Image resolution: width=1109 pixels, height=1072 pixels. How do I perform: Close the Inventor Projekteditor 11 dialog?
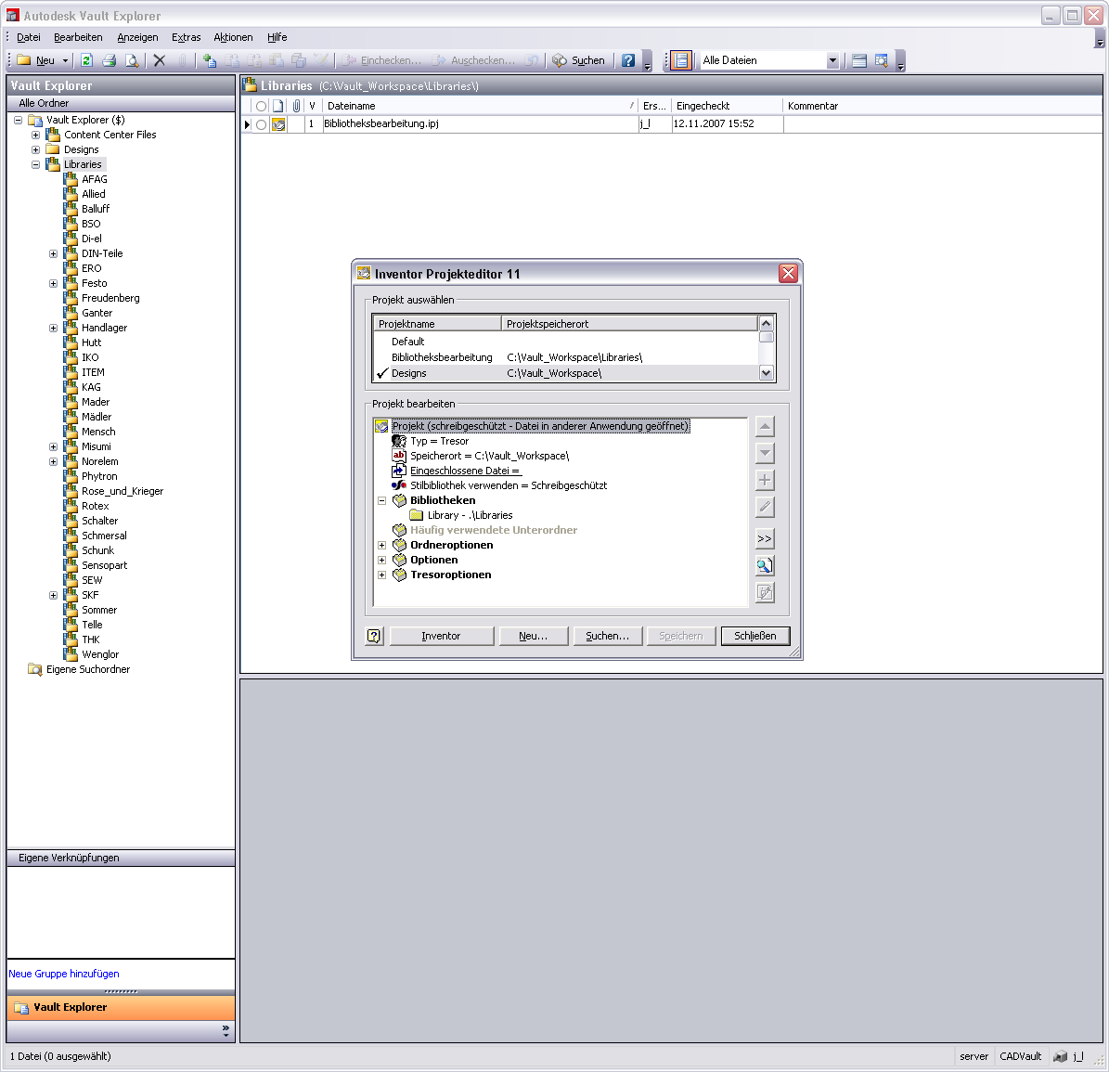[x=789, y=274]
